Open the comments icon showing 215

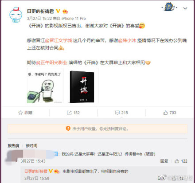[121, 113]
